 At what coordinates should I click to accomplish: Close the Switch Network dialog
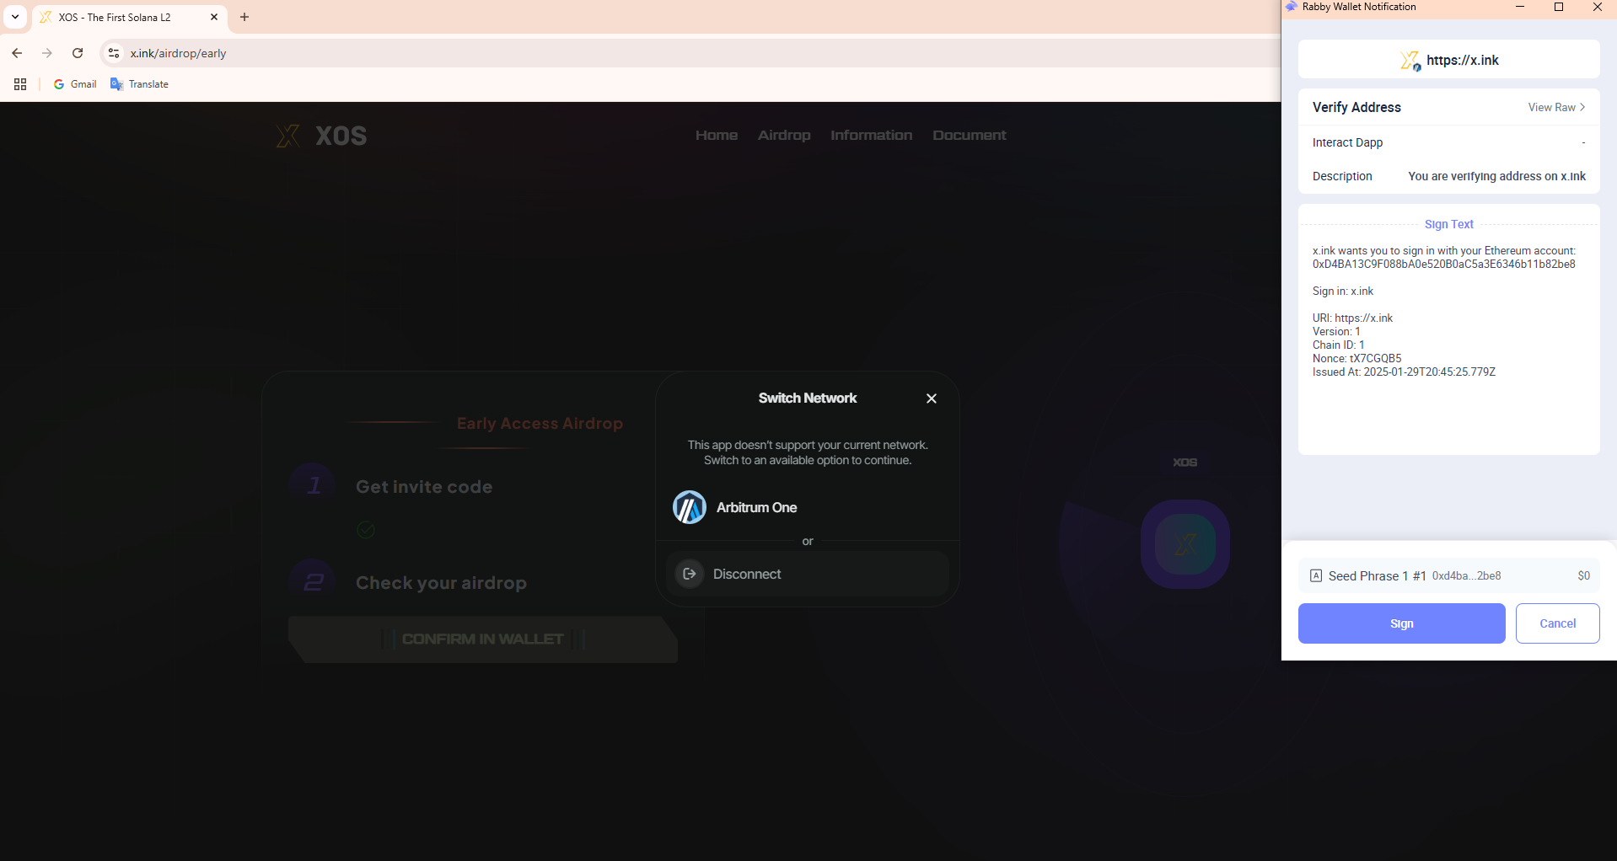pos(931,398)
